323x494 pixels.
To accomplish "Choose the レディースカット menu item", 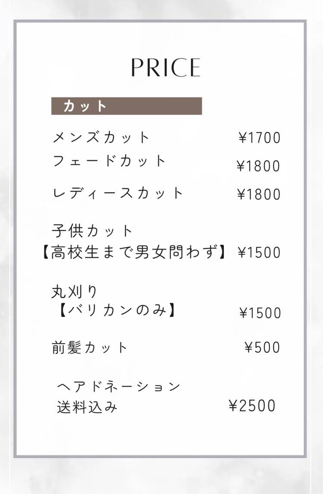I will [x=118, y=194].
